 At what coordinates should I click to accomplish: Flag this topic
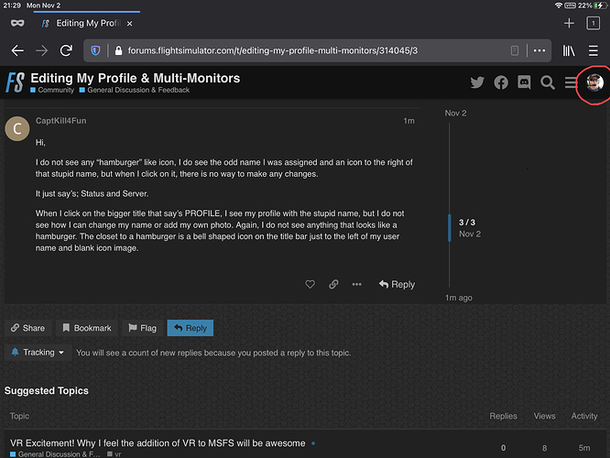click(142, 328)
